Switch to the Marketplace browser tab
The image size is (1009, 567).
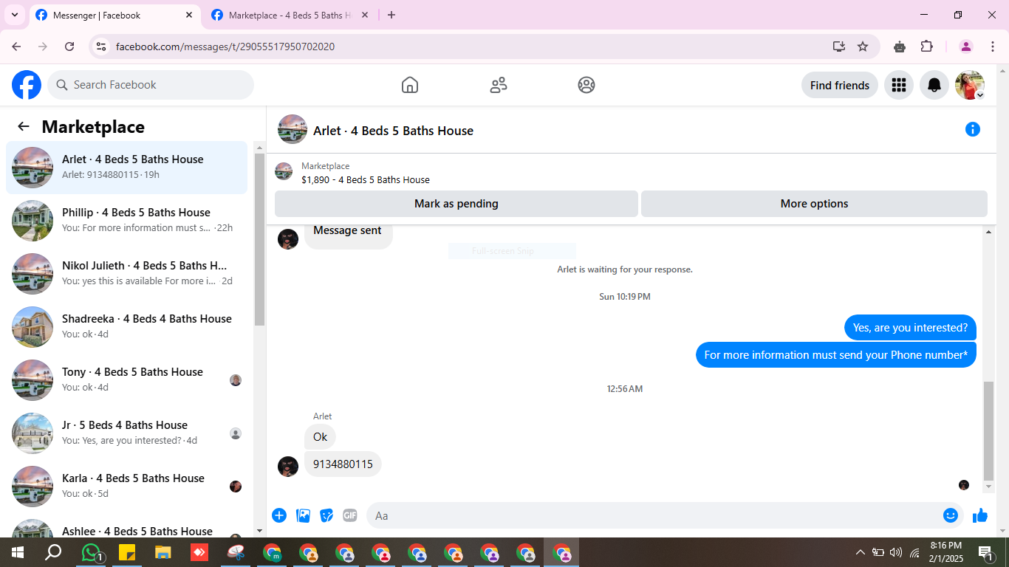(x=290, y=15)
